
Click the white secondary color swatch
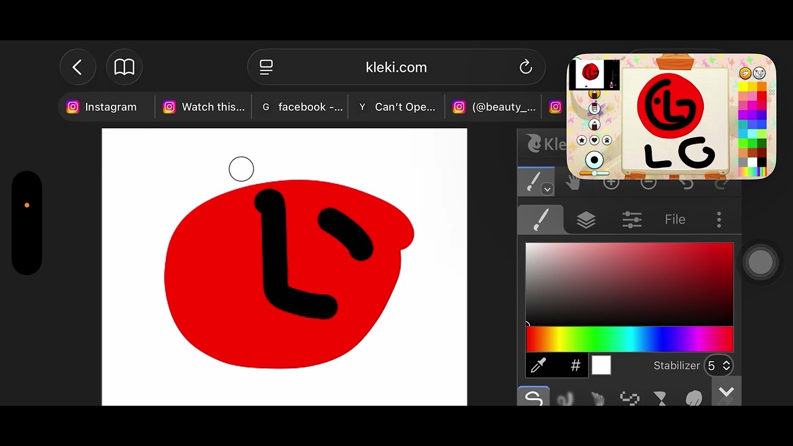click(x=601, y=365)
